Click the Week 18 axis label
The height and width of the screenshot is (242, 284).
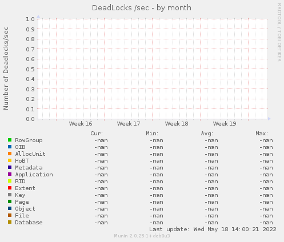pos(177,124)
